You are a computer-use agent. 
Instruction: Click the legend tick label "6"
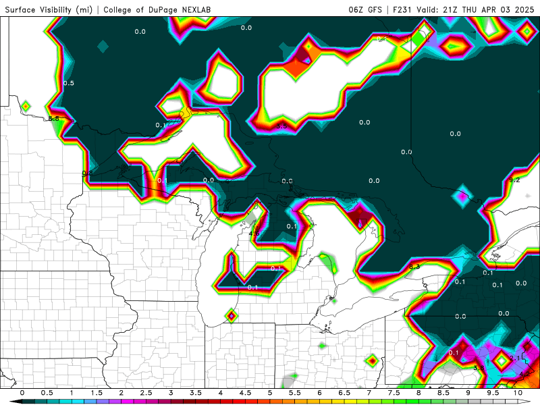click(x=319, y=393)
